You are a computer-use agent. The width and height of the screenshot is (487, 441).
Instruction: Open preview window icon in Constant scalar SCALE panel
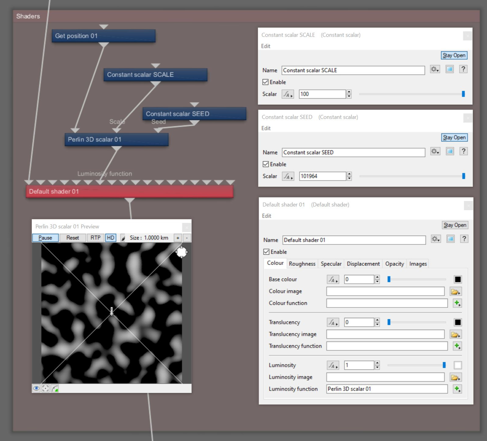(x=450, y=69)
